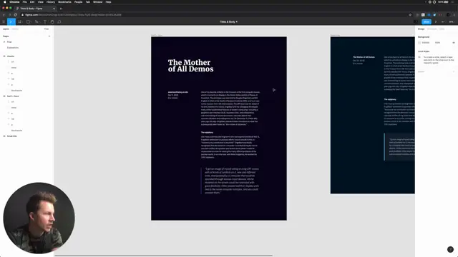Add a new page with the plus icon
The height and width of the screenshot is (257, 458).
[x=49, y=36]
